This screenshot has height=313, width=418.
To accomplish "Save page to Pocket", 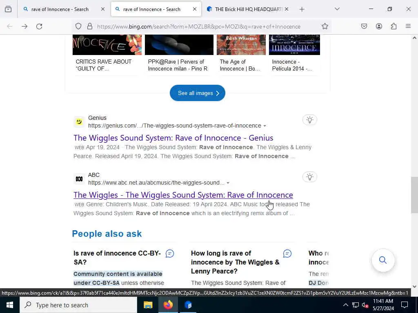I will 364,26.
